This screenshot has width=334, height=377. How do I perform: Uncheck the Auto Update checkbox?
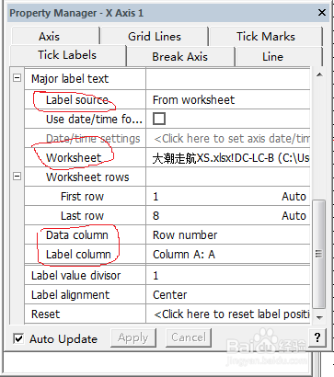[x=18, y=338]
